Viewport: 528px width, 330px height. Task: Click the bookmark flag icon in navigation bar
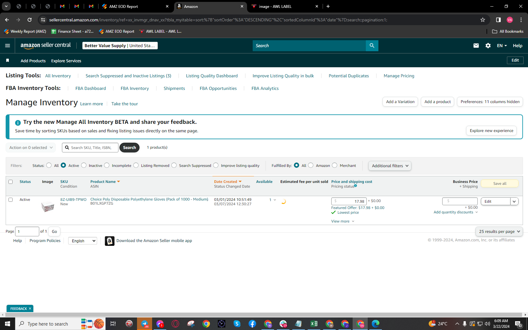(x=8, y=60)
